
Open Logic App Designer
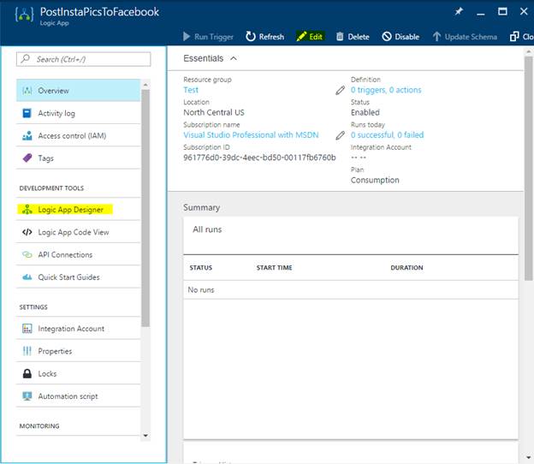78,210
